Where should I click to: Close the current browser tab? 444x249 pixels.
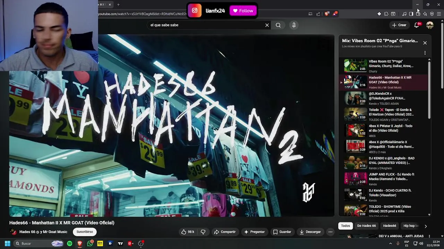click(x=110, y=4)
